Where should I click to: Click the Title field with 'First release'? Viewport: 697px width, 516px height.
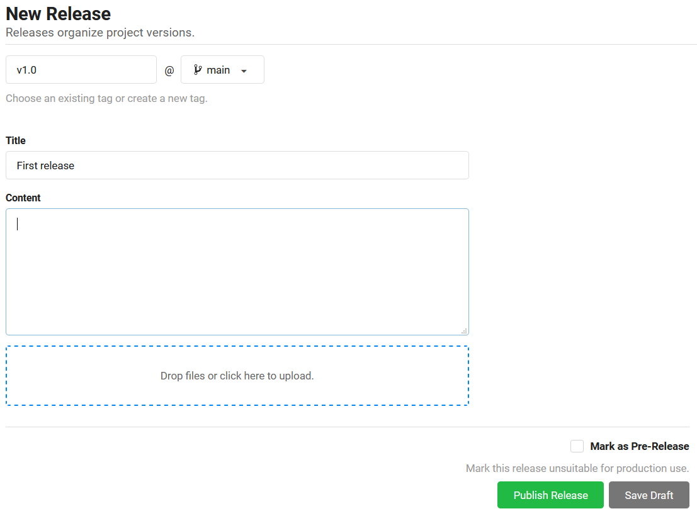[x=237, y=165]
